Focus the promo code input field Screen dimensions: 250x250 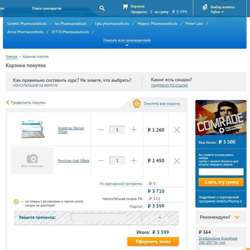click(98, 217)
